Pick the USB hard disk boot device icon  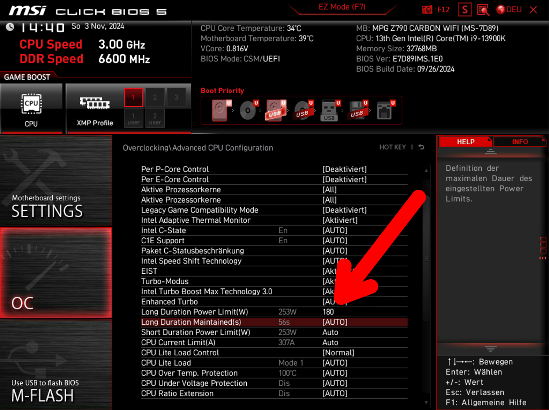pyautogui.click(x=276, y=110)
